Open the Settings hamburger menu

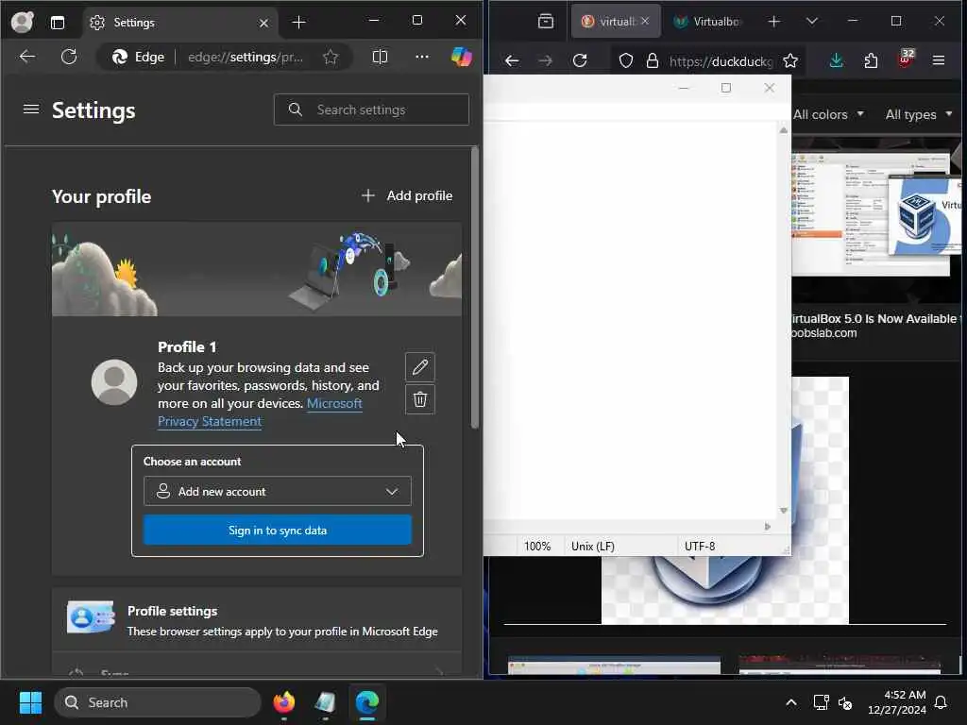tap(31, 110)
